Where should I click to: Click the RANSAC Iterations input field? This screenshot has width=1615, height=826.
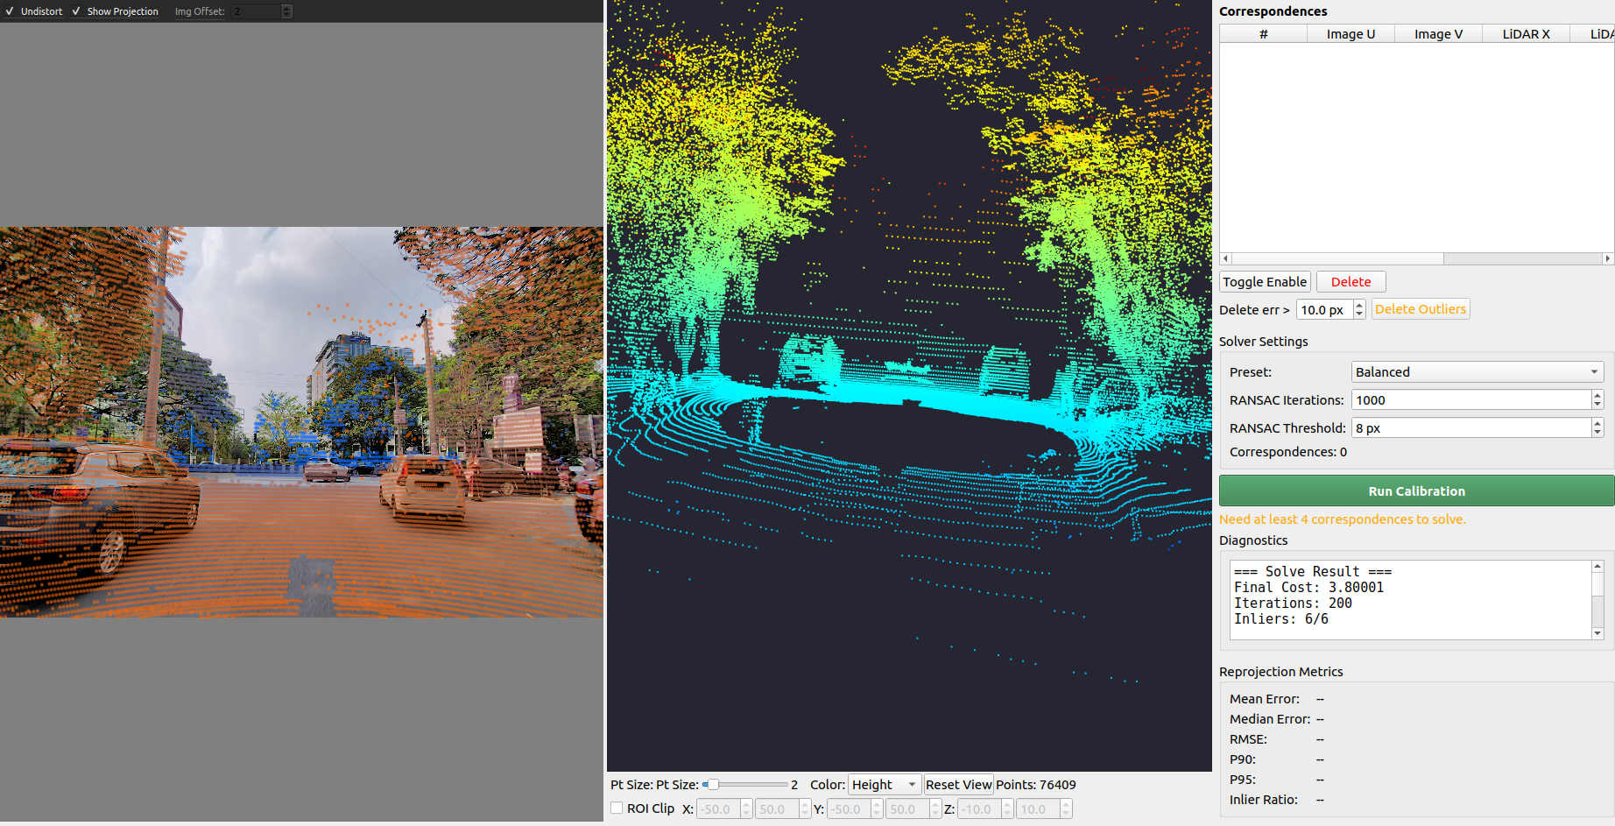1471,399
